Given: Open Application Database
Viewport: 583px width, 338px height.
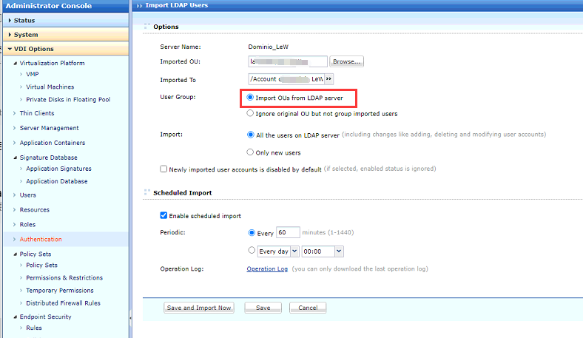Looking at the screenshot, I should [57, 181].
